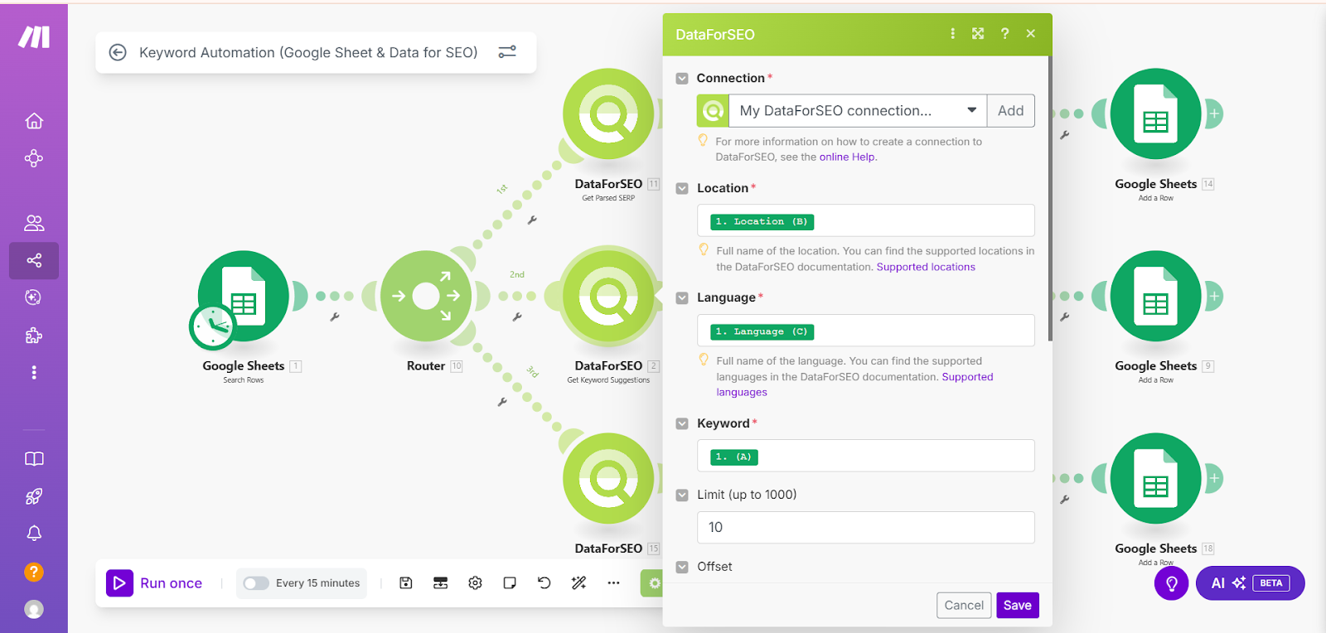Click the scenario title Keyword Automation

pos(308,52)
